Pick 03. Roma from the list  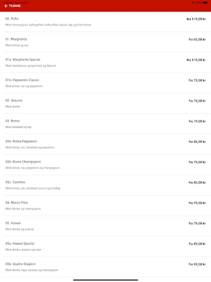[x=106, y=124]
